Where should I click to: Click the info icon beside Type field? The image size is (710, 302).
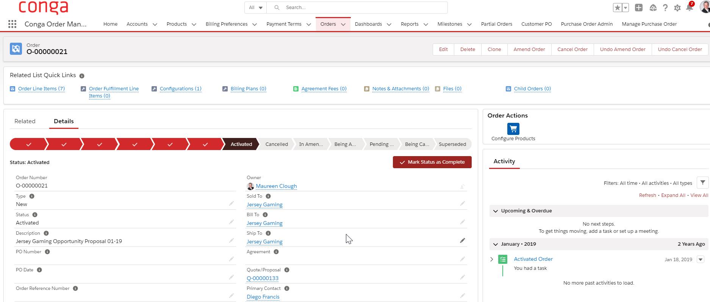(32, 196)
